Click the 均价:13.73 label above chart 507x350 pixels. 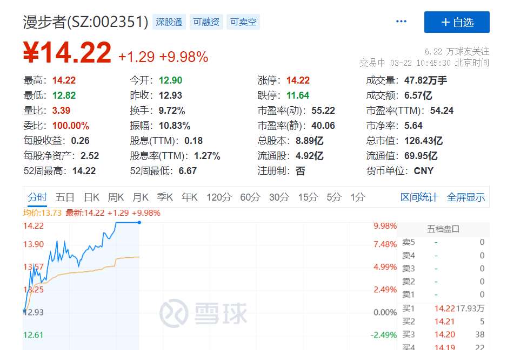pos(42,213)
